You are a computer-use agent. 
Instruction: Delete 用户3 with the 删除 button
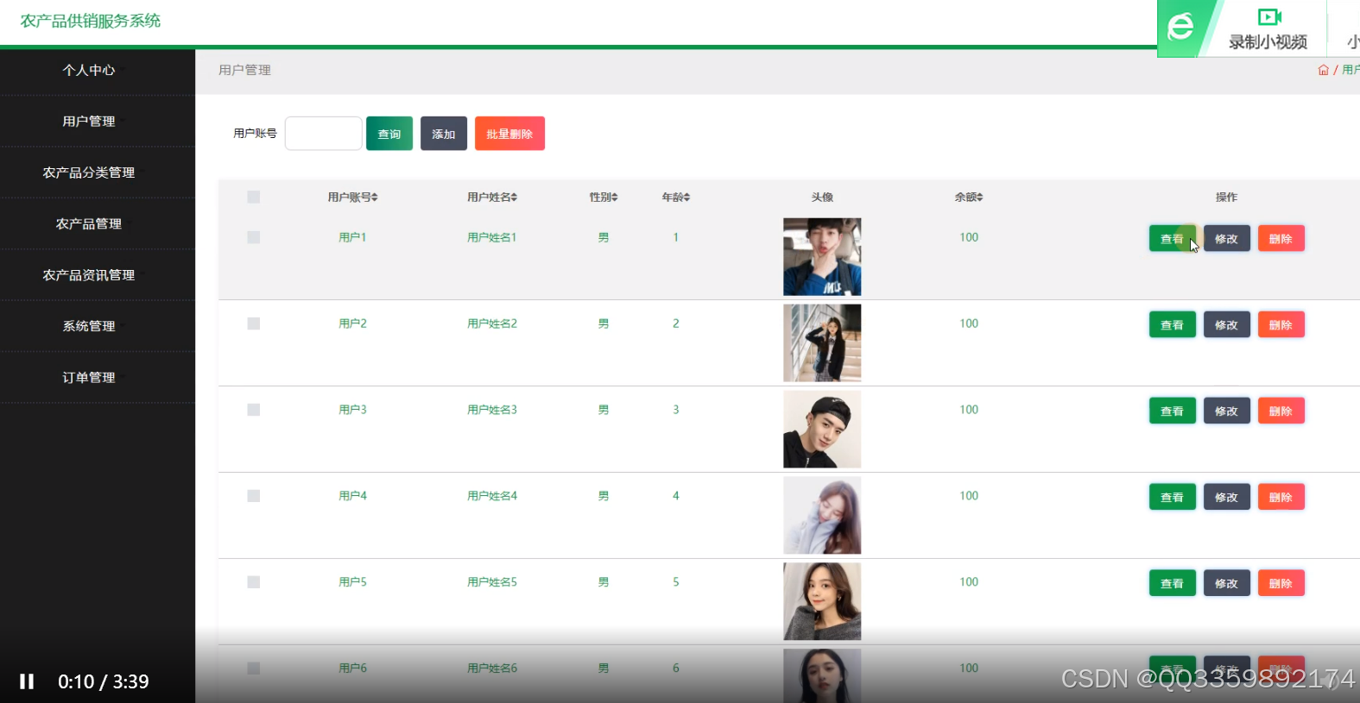click(1281, 411)
